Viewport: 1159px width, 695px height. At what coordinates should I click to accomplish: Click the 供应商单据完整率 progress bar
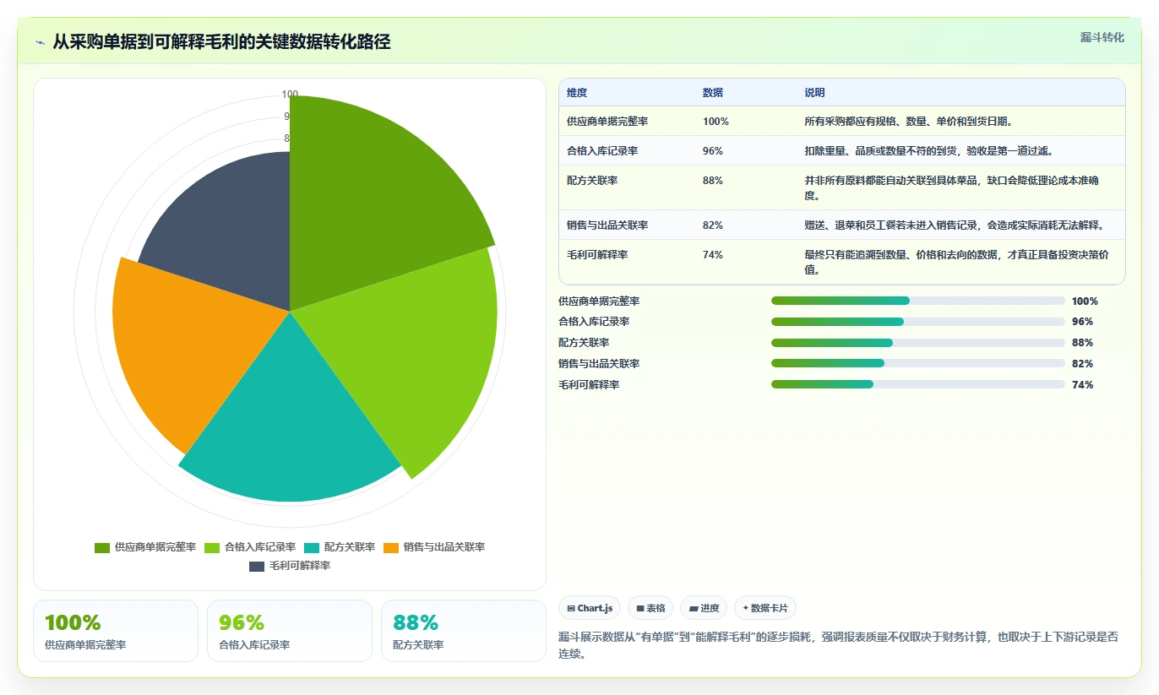pos(918,301)
